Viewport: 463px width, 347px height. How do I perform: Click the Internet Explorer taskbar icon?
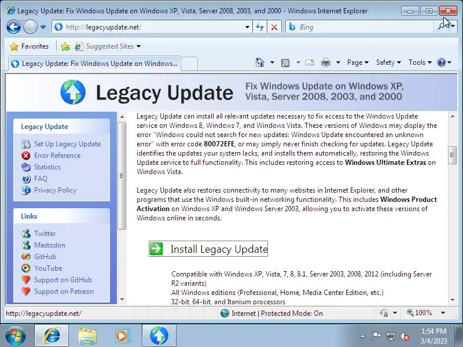click(x=52, y=336)
